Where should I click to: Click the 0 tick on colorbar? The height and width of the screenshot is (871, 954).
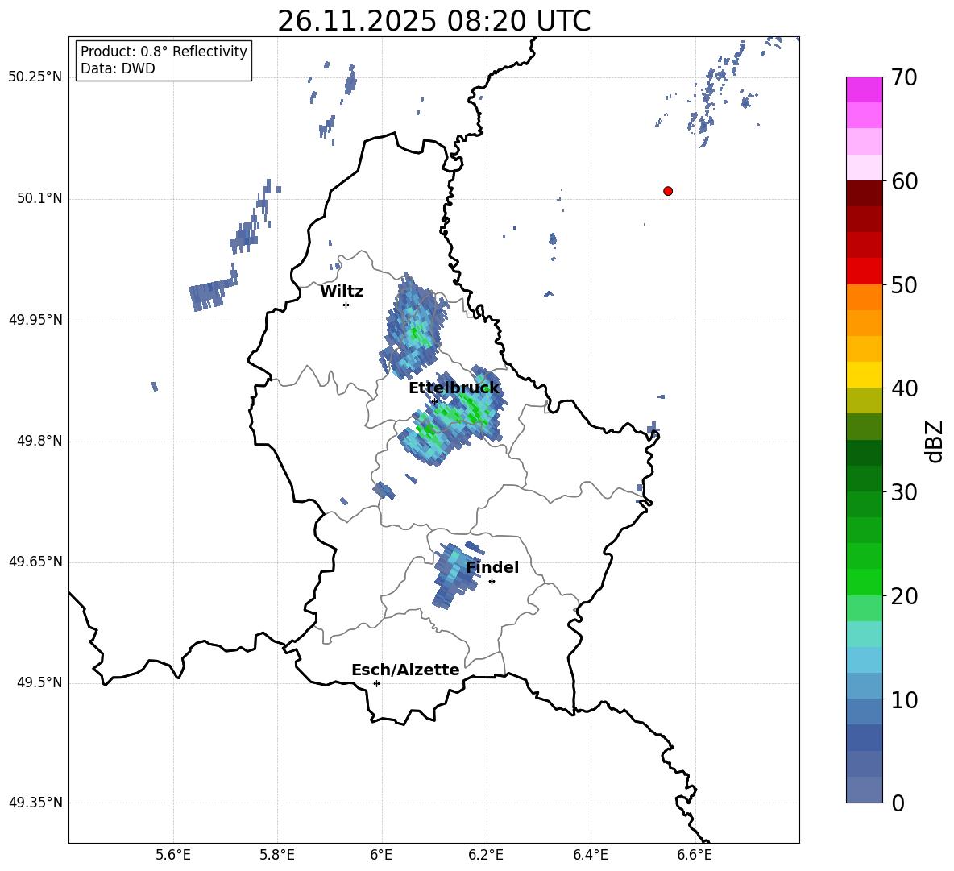pos(898,803)
